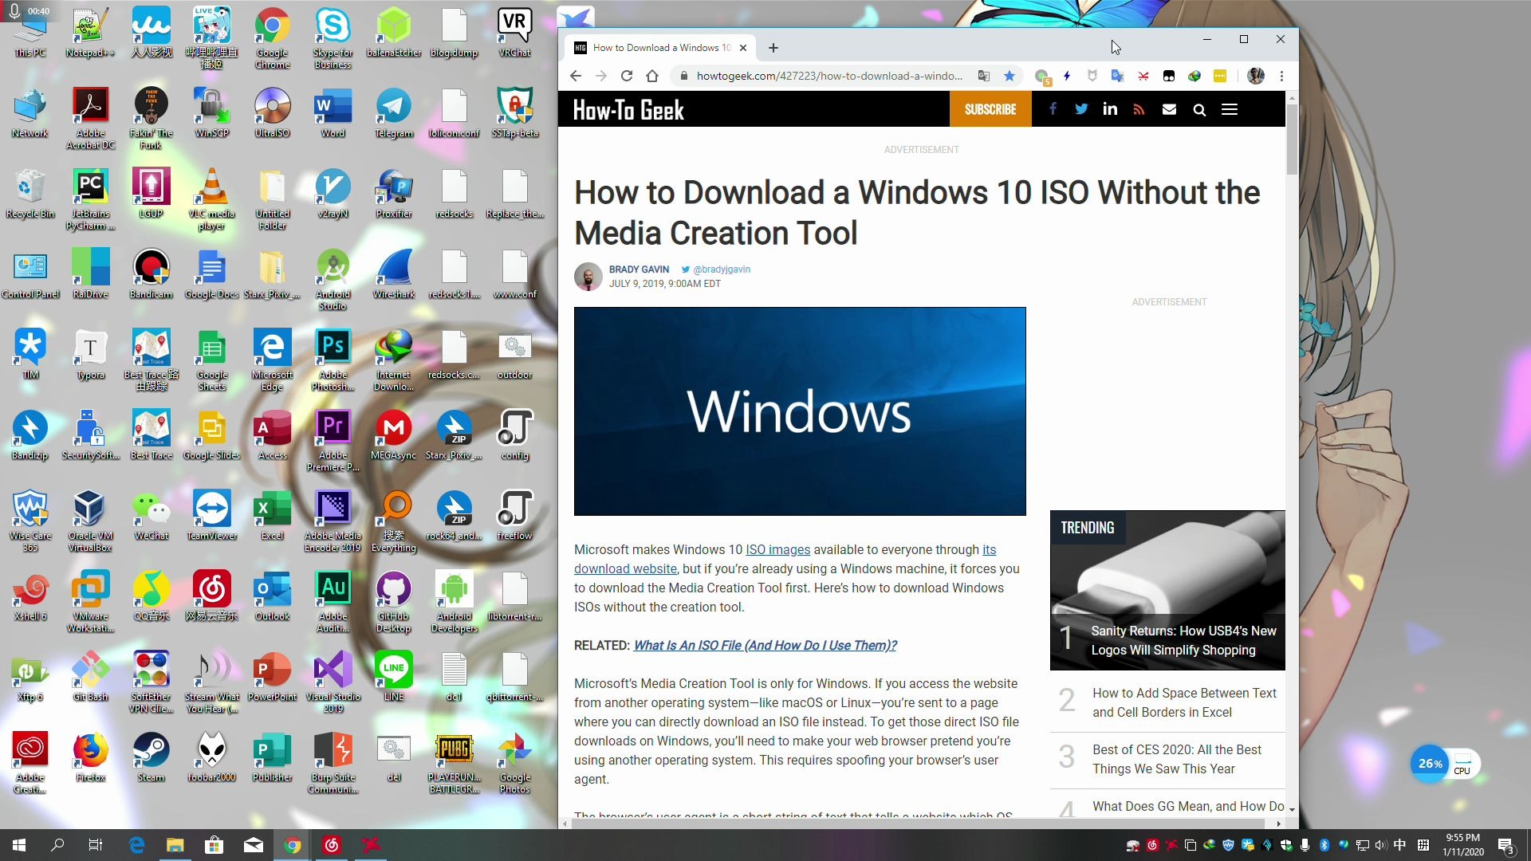Open the Google Translate extension
The image size is (1531, 861).
click(1118, 76)
